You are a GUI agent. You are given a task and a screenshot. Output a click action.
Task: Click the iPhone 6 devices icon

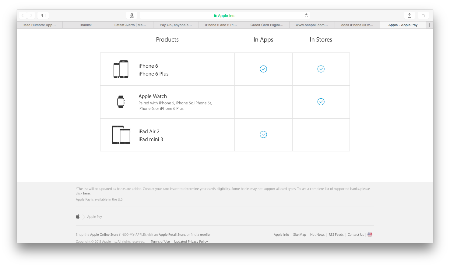(121, 69)
